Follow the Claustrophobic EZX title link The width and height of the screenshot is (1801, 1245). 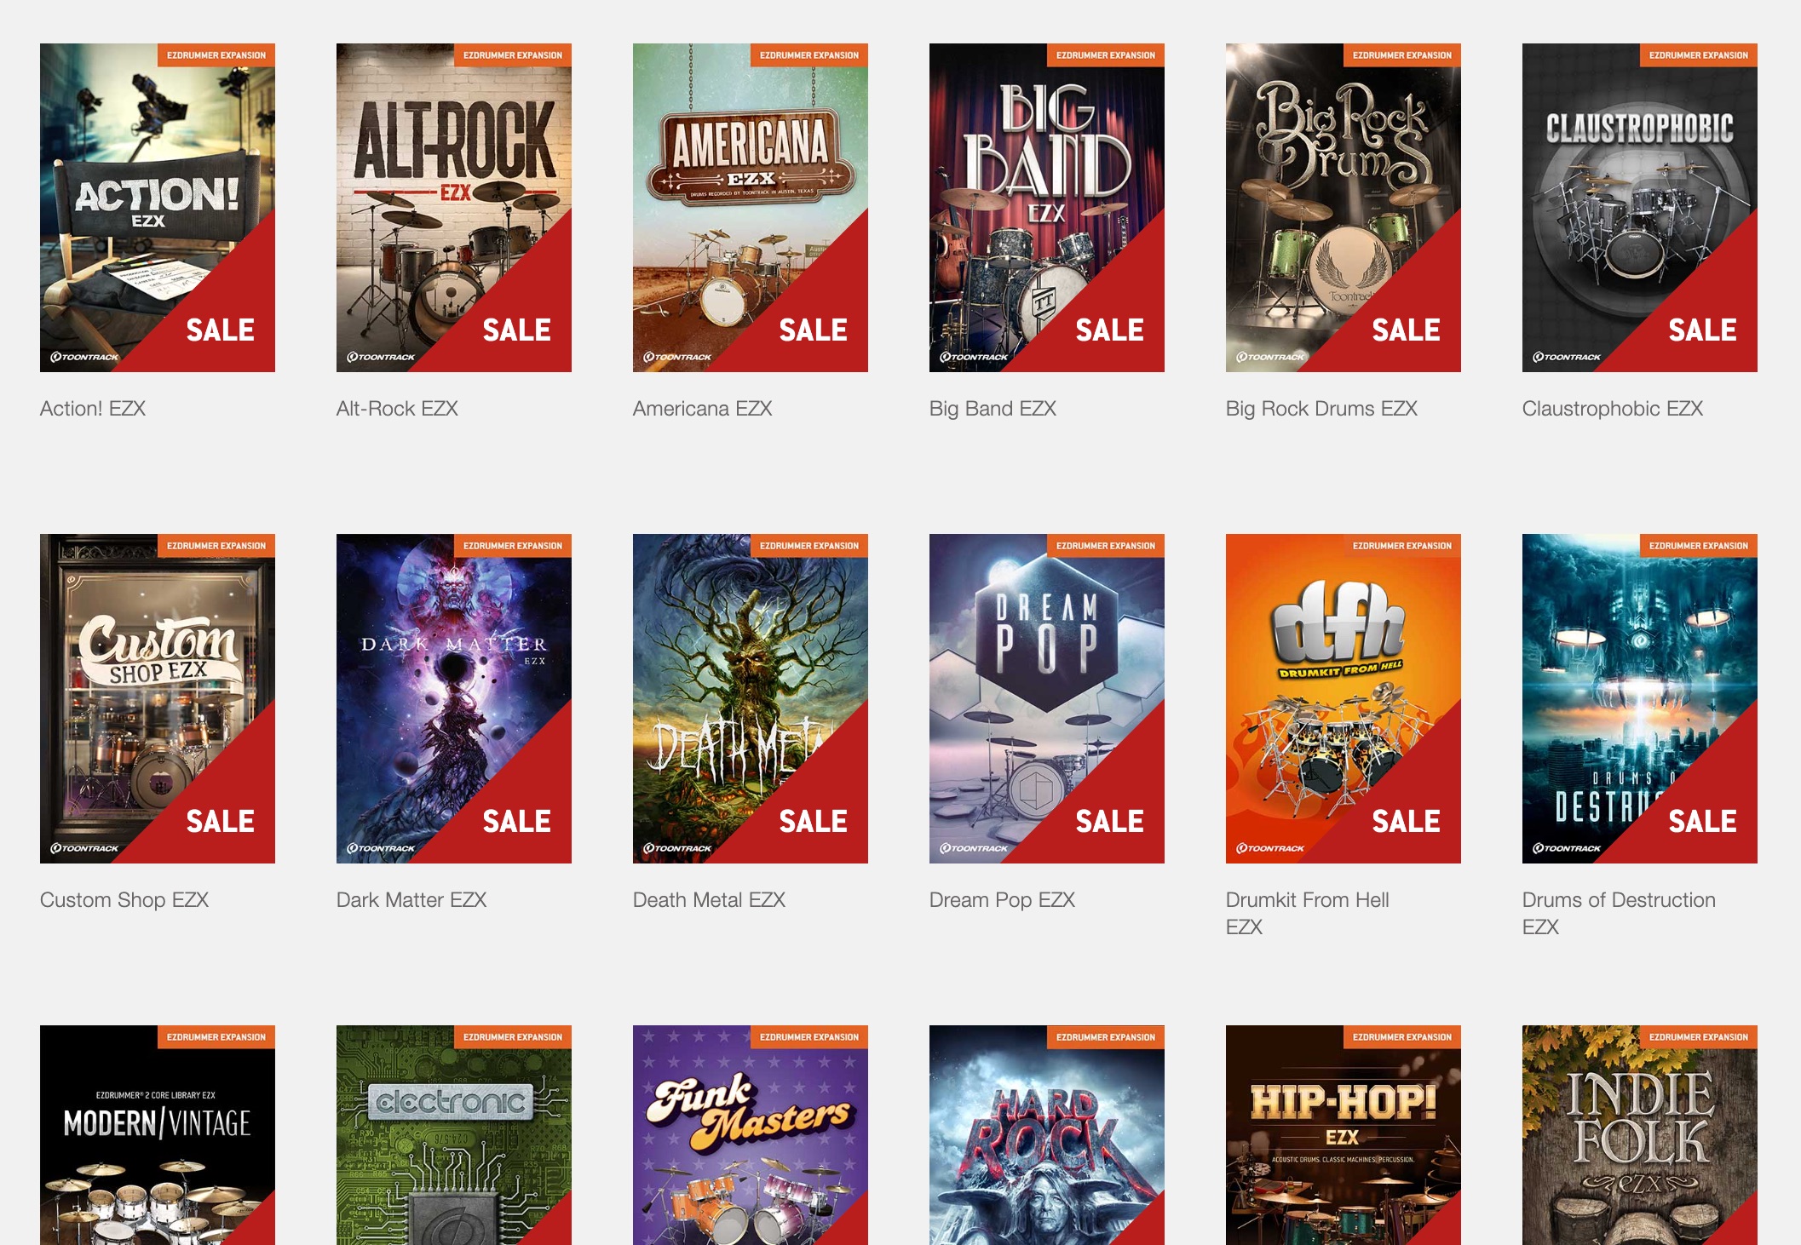[x=1612, y=409]
